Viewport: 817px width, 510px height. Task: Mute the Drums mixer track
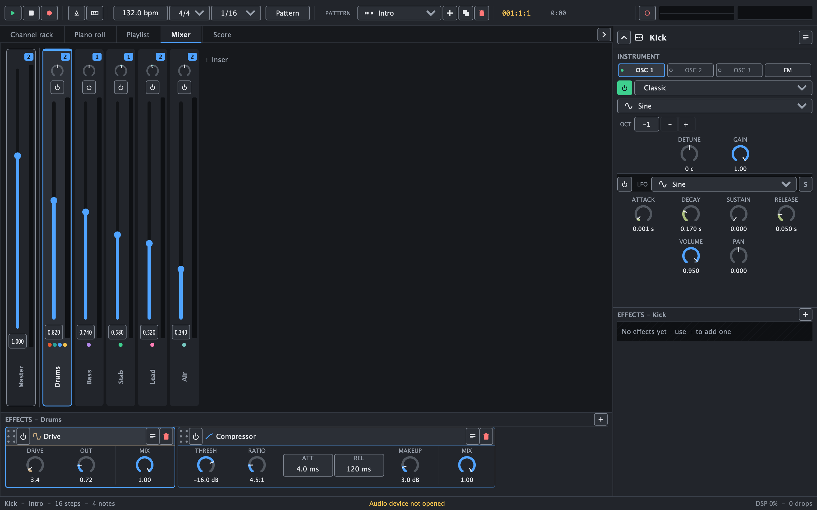pos(57,87)
